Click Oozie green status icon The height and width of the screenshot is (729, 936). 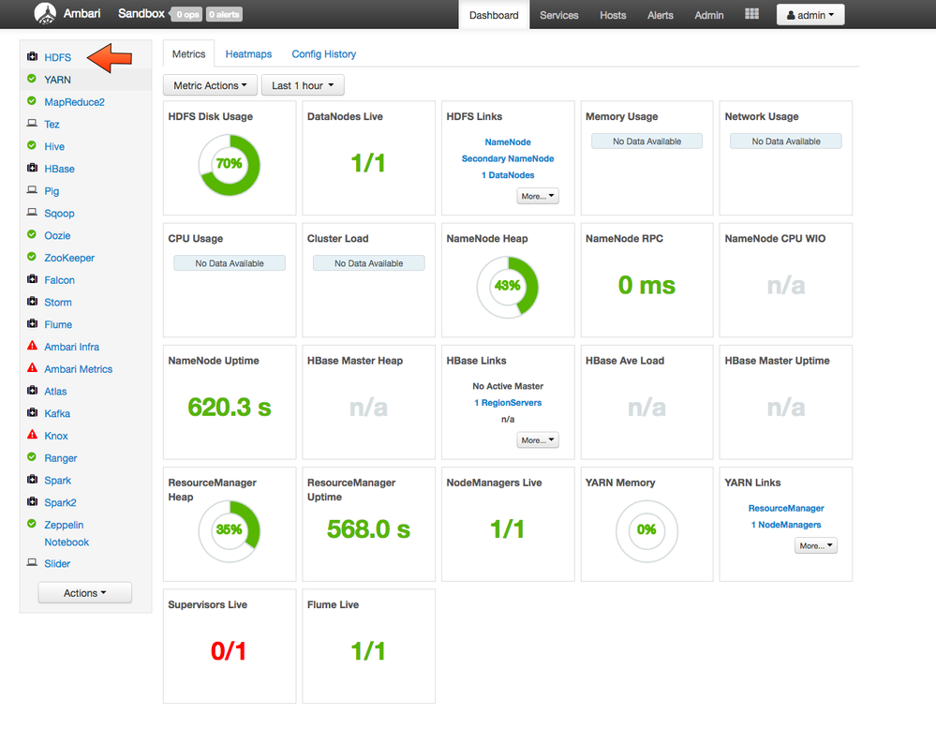click(32, 234)
